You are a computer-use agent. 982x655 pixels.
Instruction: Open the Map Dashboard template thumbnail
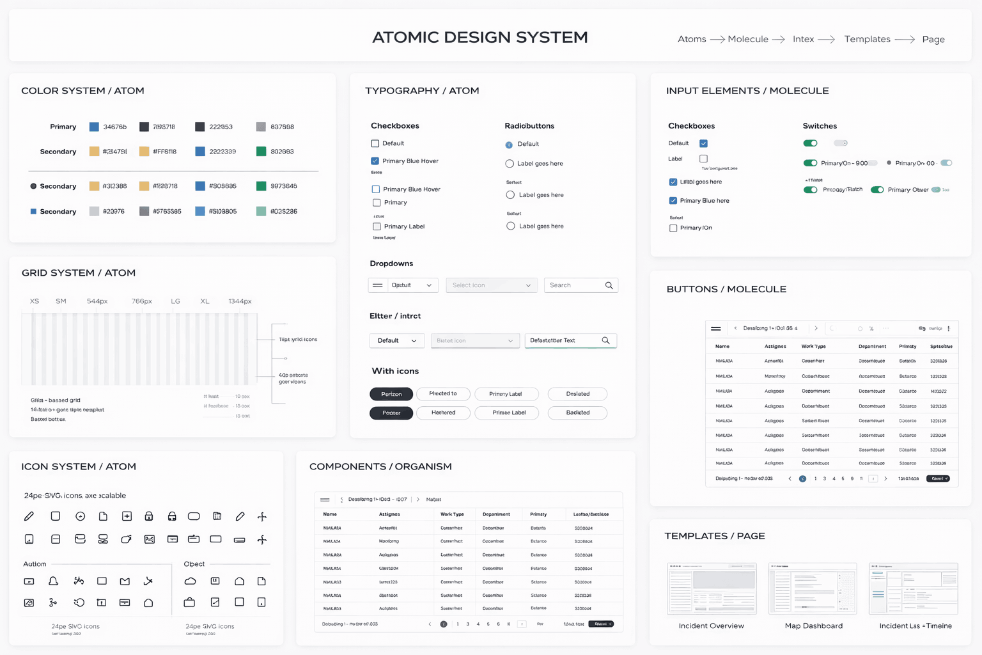[813, 588]
